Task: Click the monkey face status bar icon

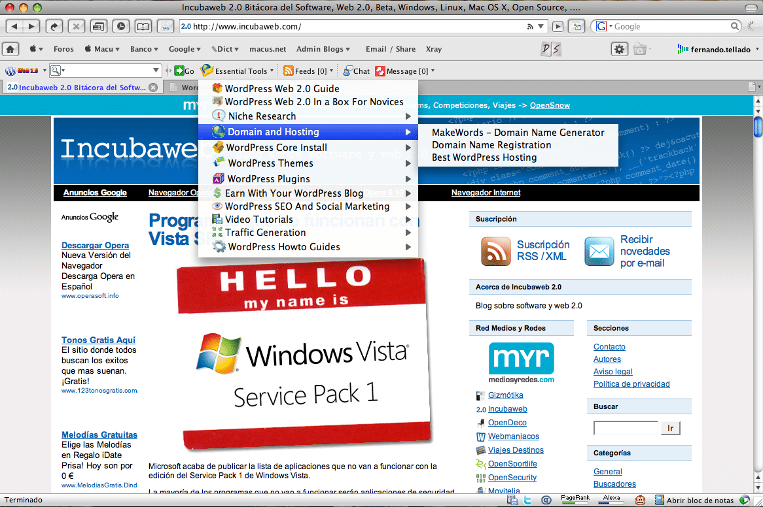Action: click(x=641, y=500)
